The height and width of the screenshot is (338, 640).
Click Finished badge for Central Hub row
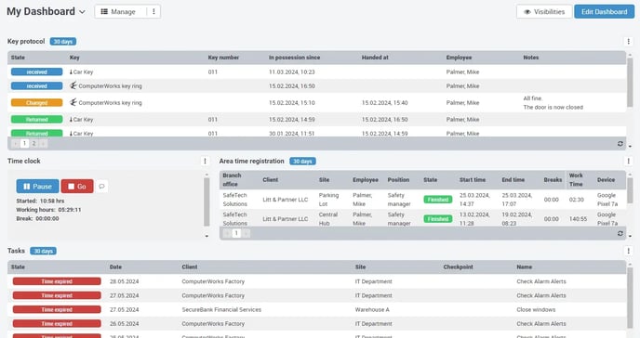pyautogui.click(x=438, y=219)
